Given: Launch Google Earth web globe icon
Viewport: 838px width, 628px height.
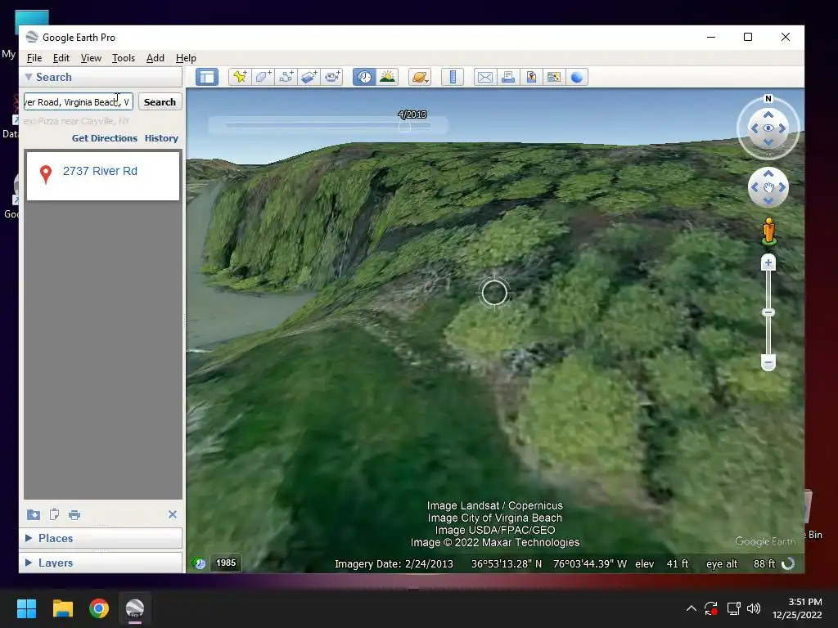Looking at the screenshot, I should 577,77.
